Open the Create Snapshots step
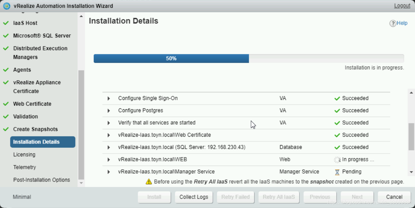 click(x=36, y=129)
